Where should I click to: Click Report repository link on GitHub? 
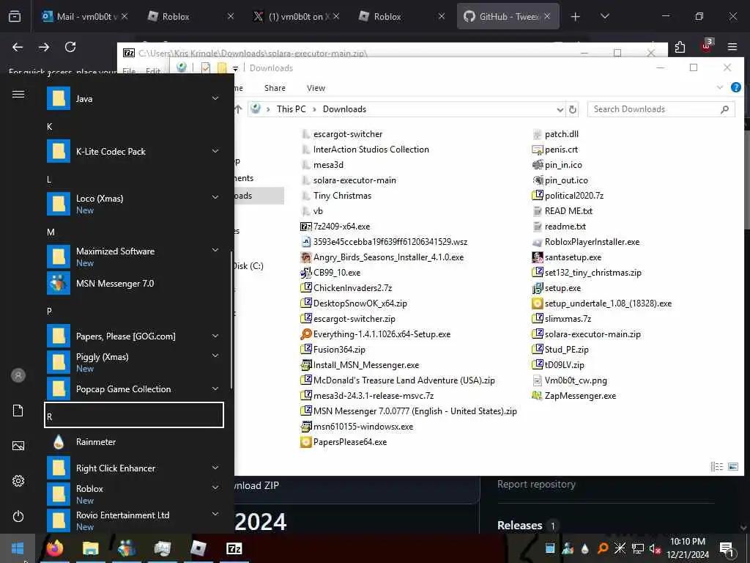point(536,484)
